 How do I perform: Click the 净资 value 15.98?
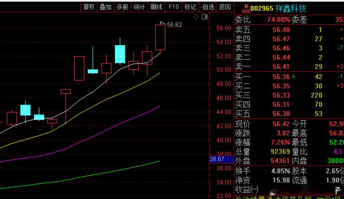coord(281,180)
